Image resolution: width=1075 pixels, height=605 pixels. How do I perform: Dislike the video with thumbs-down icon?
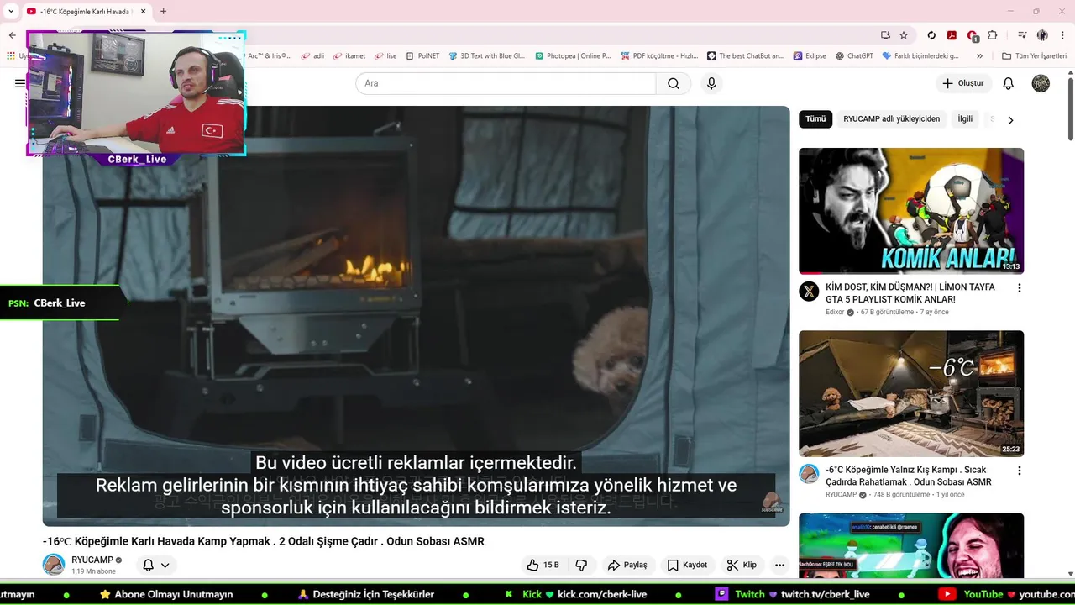580,565
